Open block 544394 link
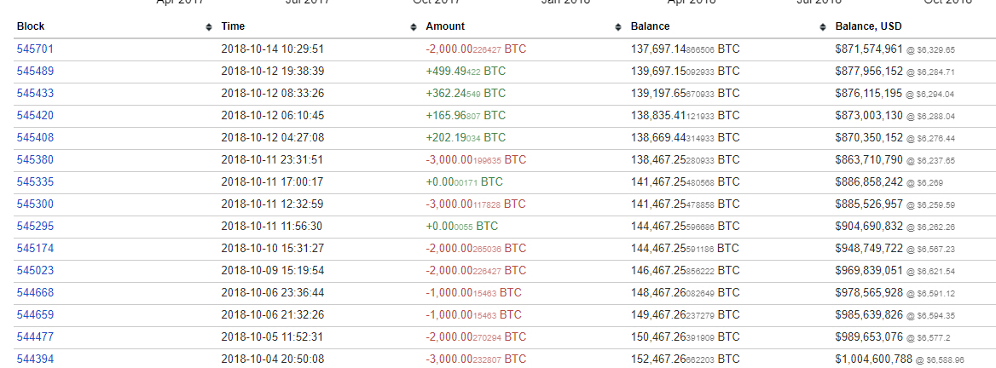This screenshot has width=996, height=368. (35, 359)
